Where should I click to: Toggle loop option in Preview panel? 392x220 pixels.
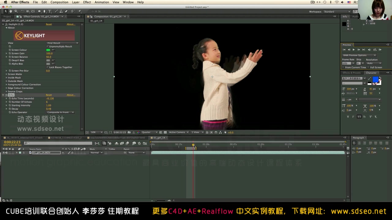tap(375, 50)
